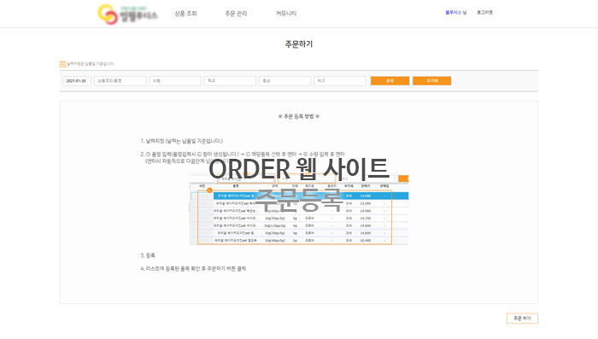Click the 주문 하기 button at bottom right

click(522, 319)
